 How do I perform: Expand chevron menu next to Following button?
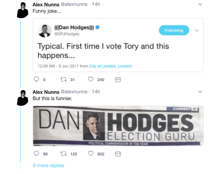point(197,30)
